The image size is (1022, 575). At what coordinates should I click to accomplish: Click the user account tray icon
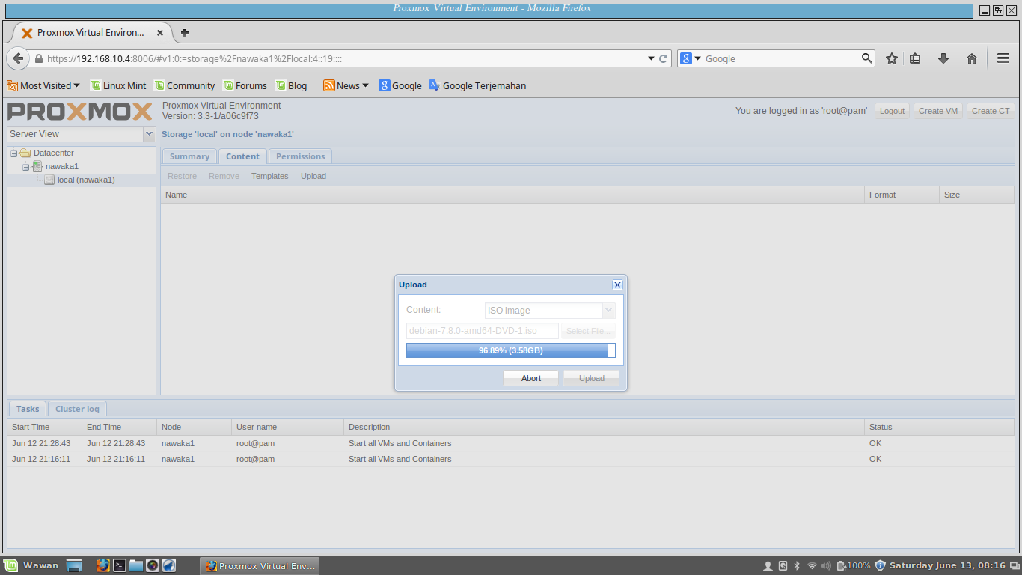pos(768,566)
